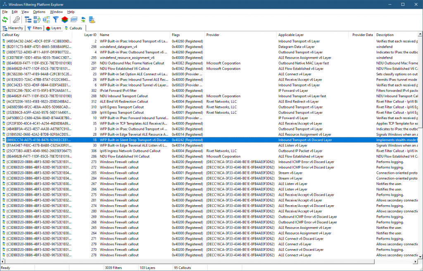Click the database with lock toolbar icon
Screen dimensions: 423x271
tap(92, 19)
